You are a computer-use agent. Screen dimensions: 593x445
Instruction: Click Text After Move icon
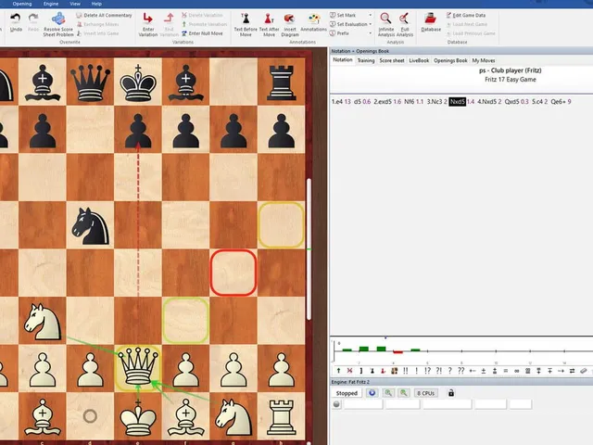point(269,19)
